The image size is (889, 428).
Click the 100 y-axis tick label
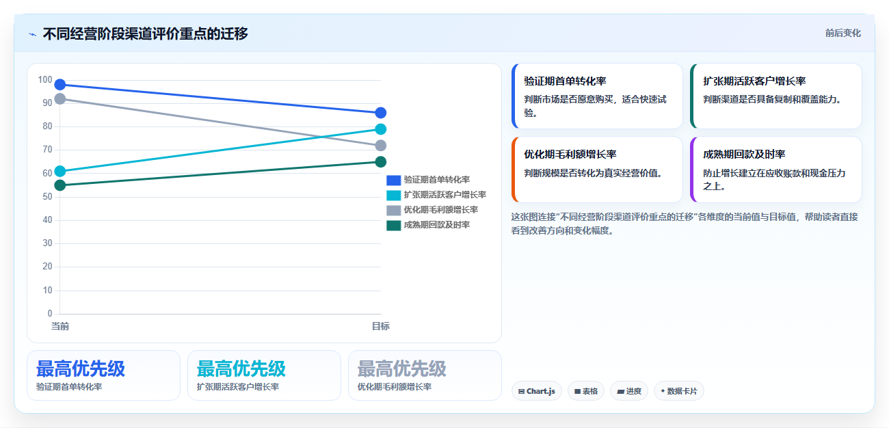coord(45,80)
